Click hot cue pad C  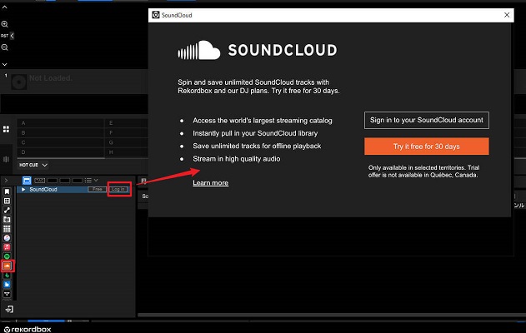pos(60,142)
